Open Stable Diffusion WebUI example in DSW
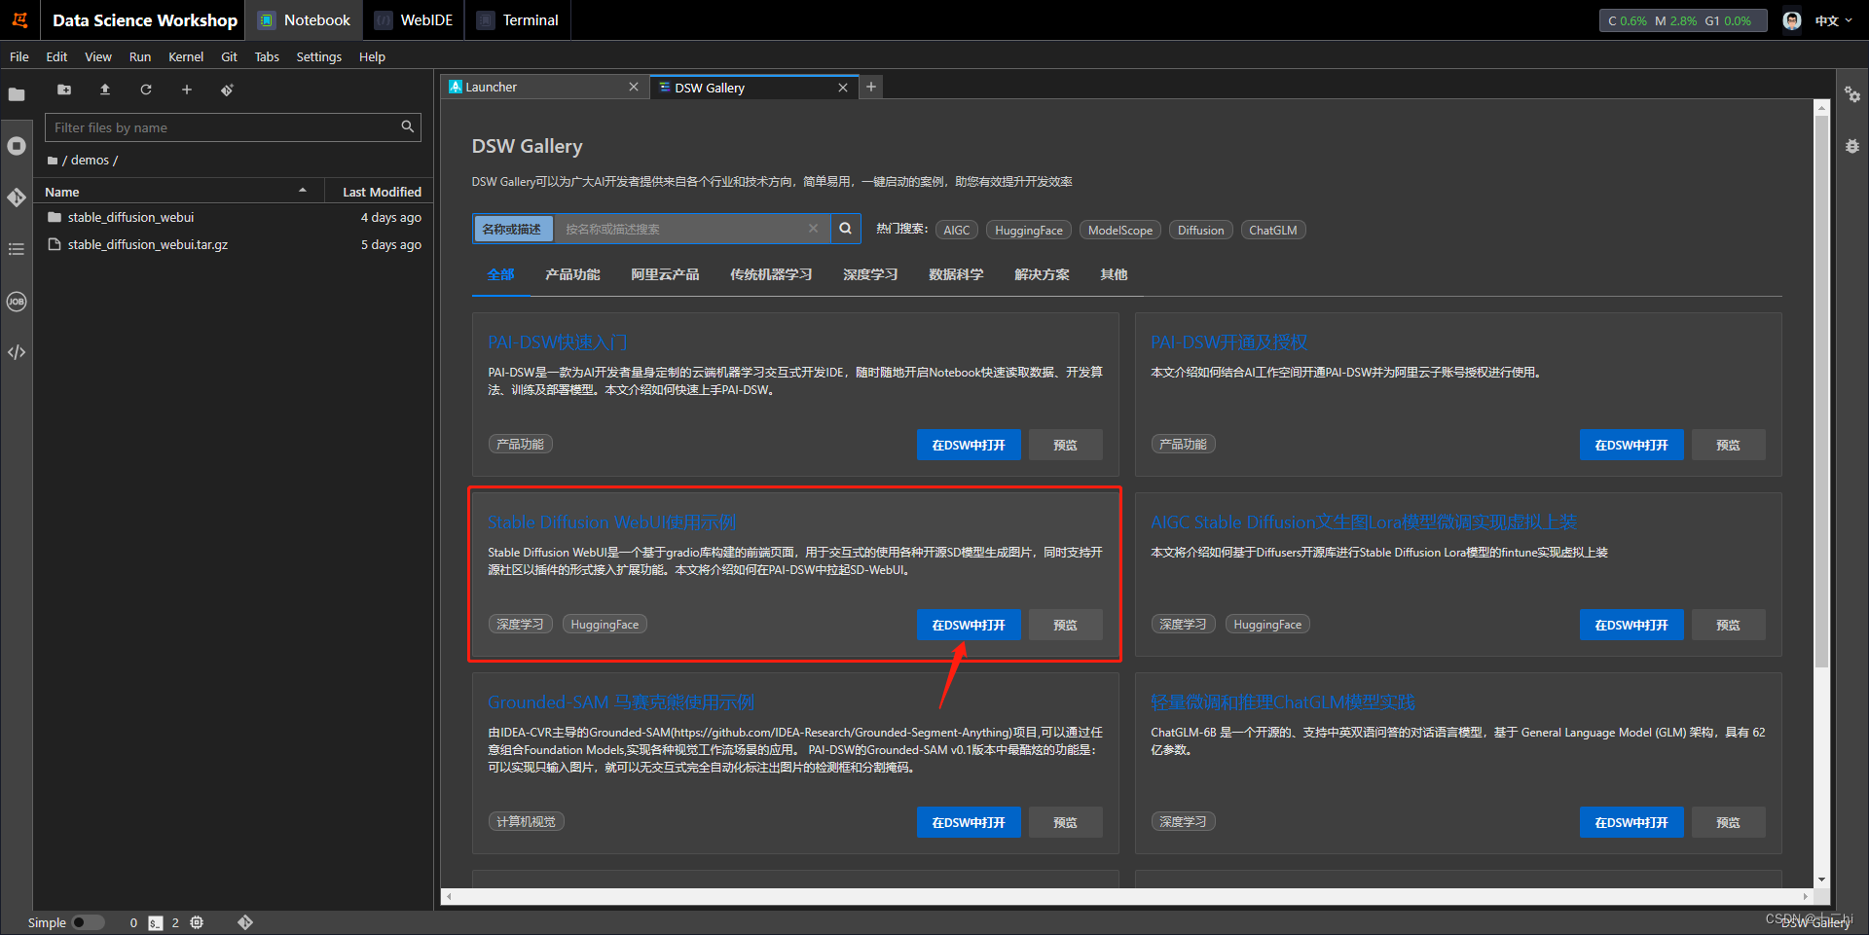This screenshot has height=935, width=1869. click(x=969, y=625)
